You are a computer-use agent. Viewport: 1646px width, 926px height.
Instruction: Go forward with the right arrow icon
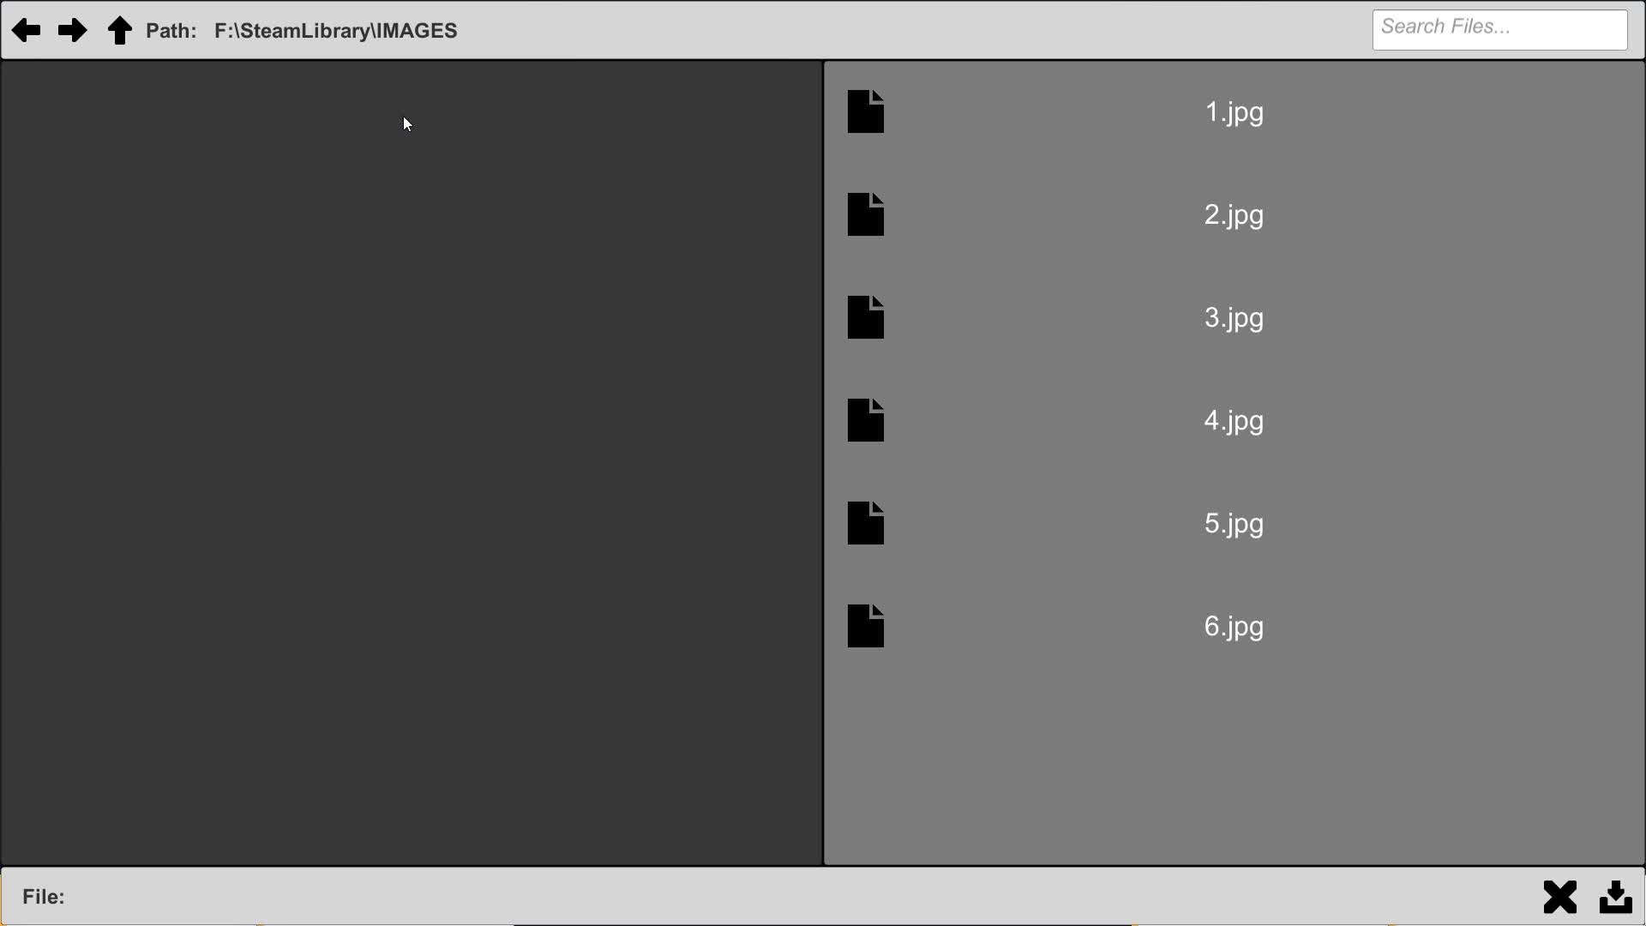tap(73, 31)
